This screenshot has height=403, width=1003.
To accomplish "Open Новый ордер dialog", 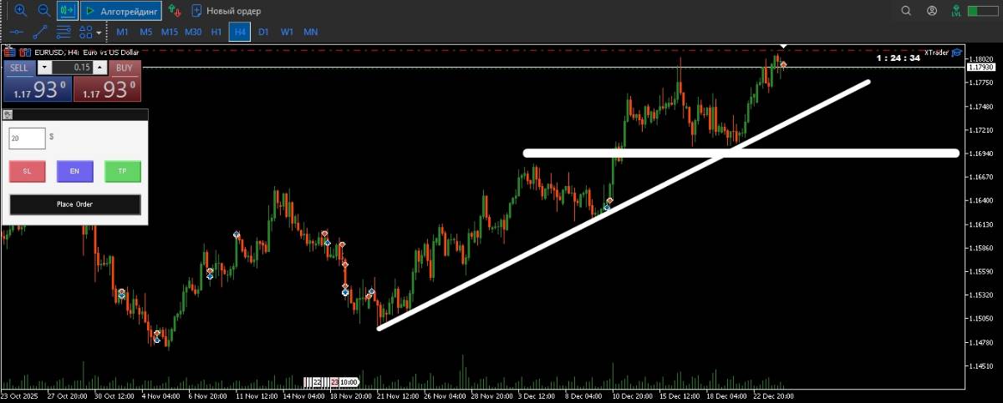I will 226,11.
